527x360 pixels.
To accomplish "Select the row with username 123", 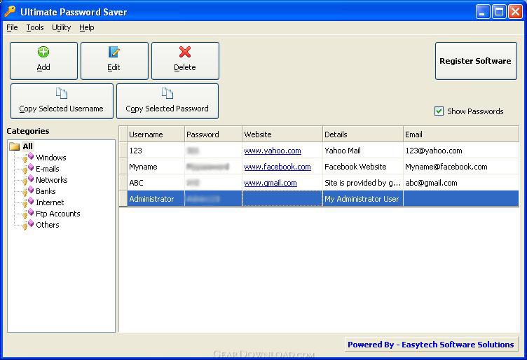I will tap(320, 151).
